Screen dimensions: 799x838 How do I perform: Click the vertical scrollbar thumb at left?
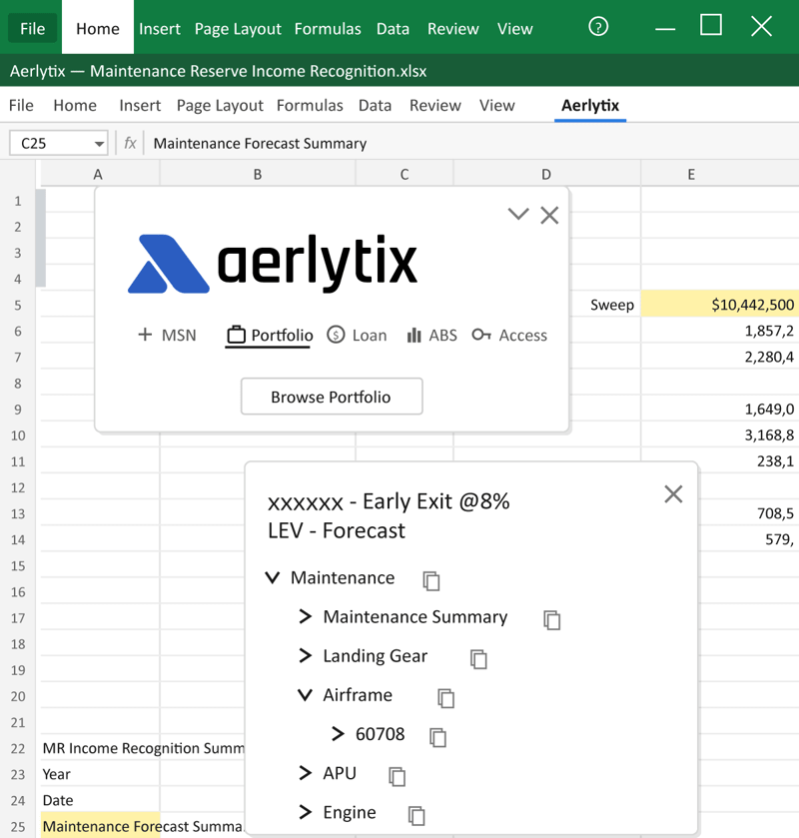click(x=40, y=238)
